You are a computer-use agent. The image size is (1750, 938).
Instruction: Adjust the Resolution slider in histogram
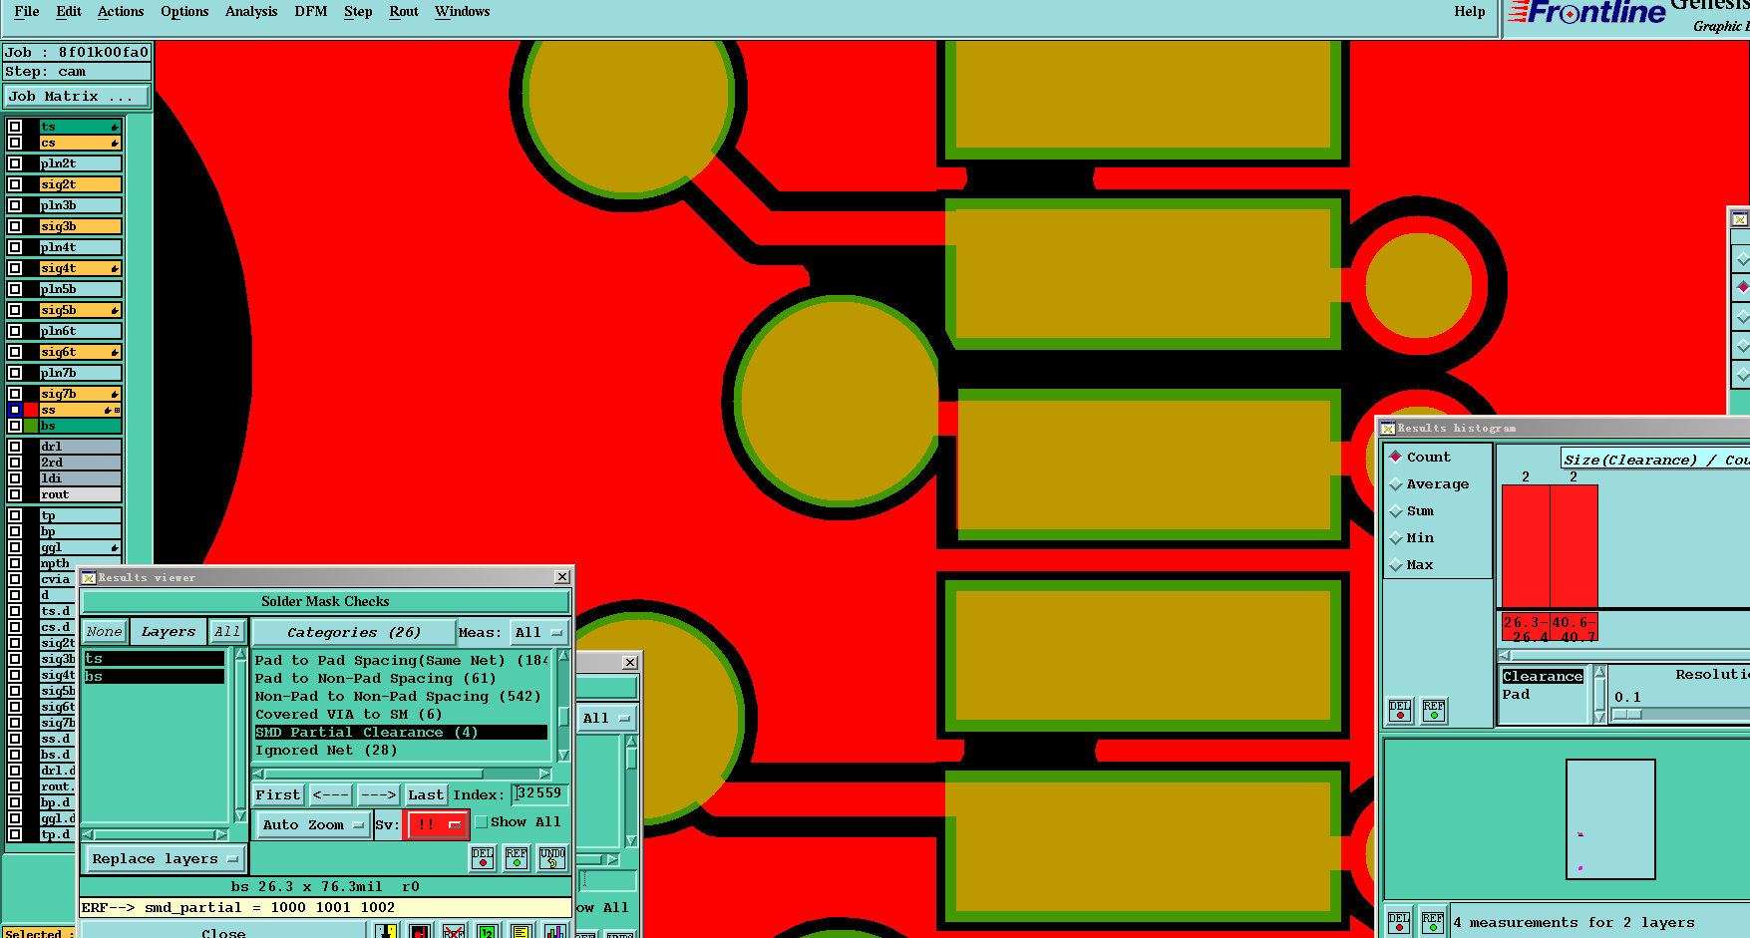click(x=1626, y=714)
